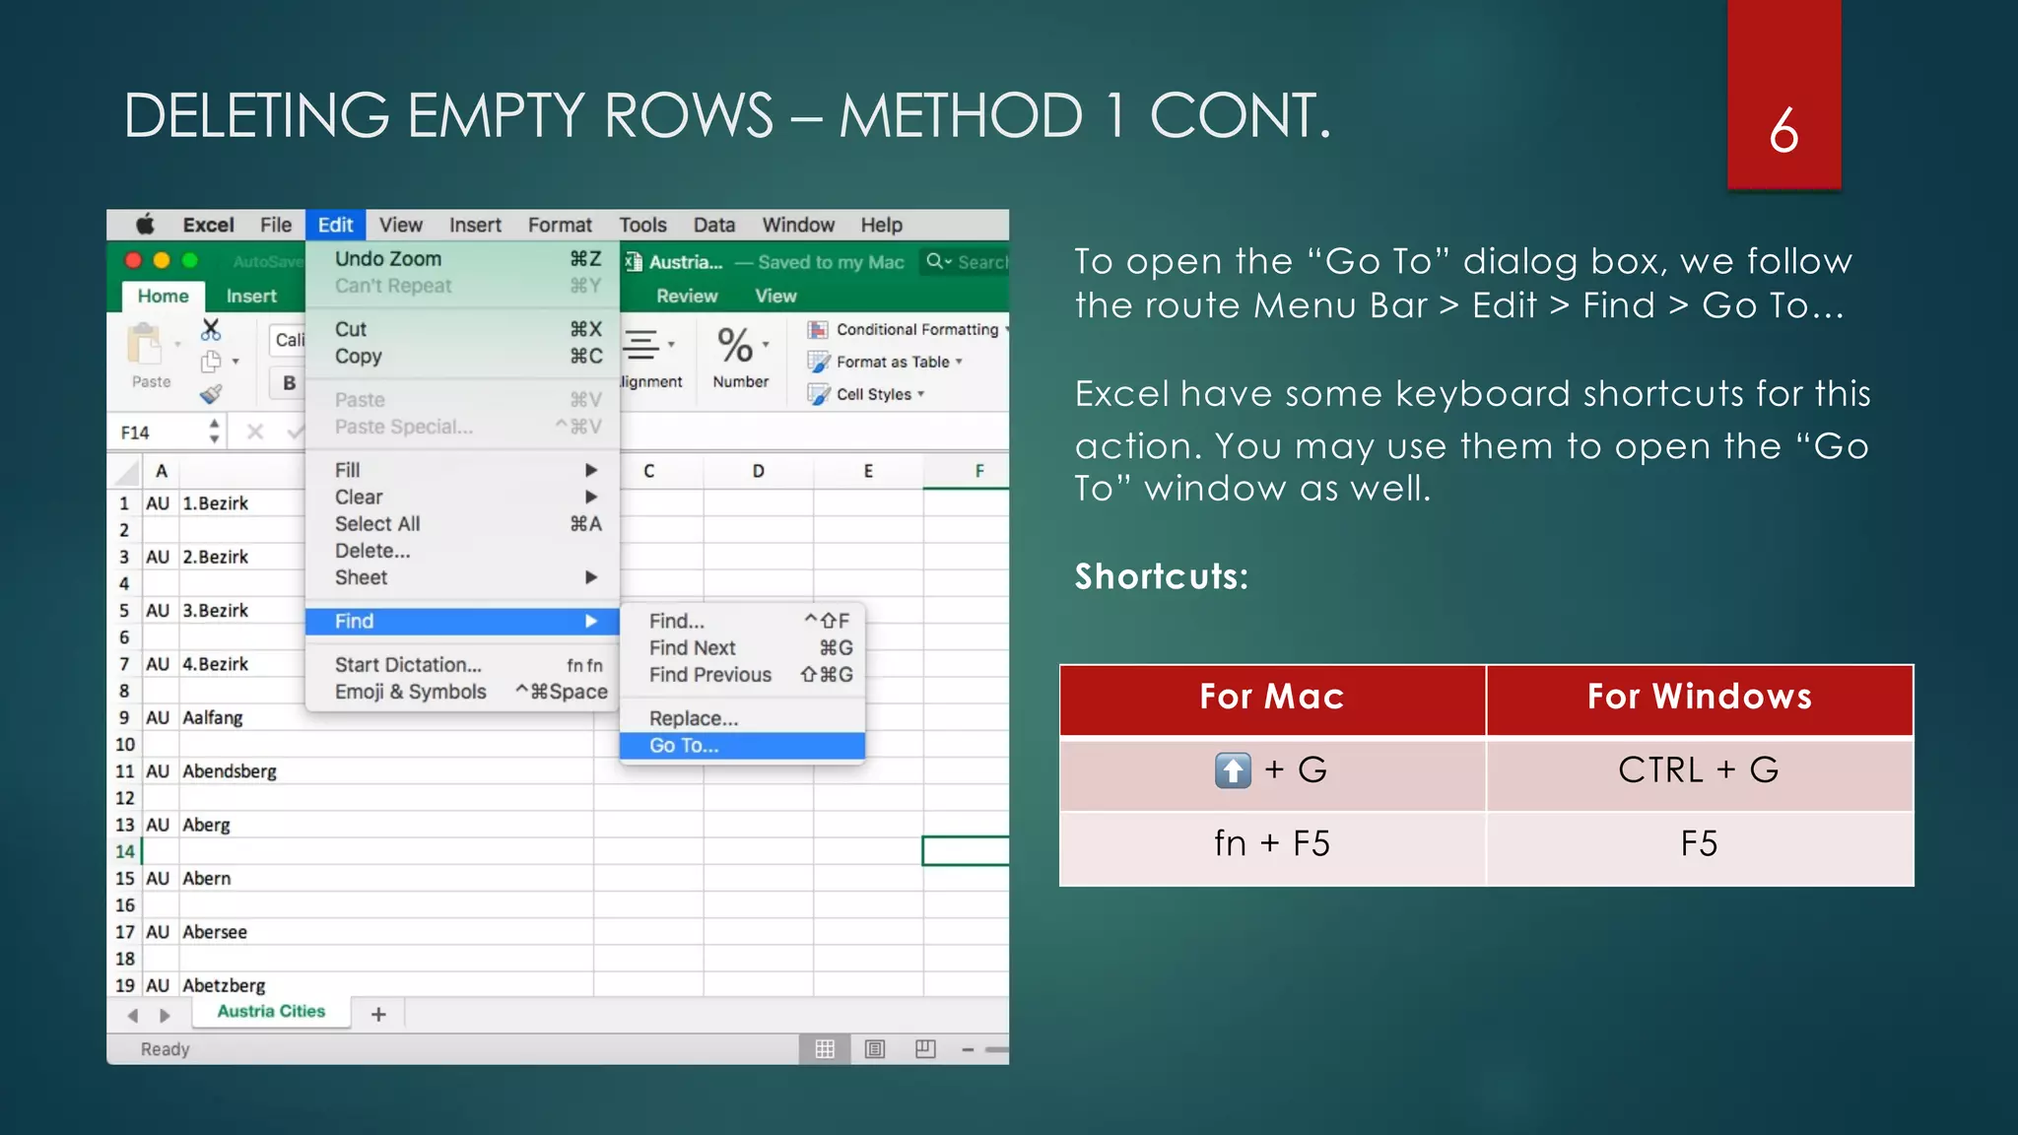Cancel formula entry with X icon
This screenshot has height=1135, width=2018.
(254, 432)
